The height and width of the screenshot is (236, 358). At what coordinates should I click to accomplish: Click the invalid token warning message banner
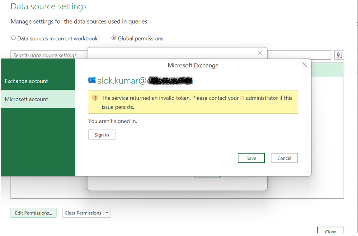[193, 102]
